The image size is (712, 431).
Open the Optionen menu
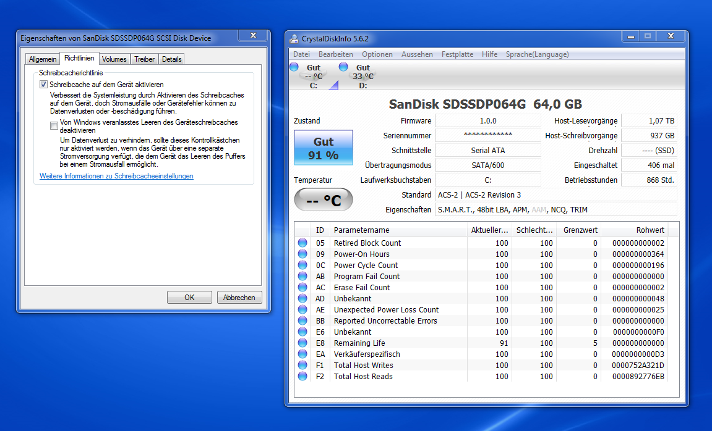pyautogui.click(x=377, y=54)
